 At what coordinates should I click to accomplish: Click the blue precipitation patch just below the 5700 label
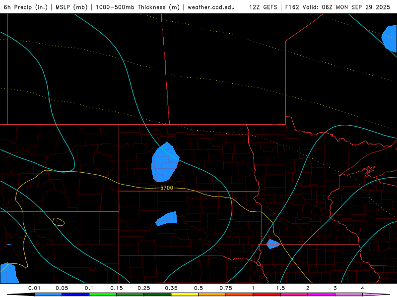coord(167,219)
